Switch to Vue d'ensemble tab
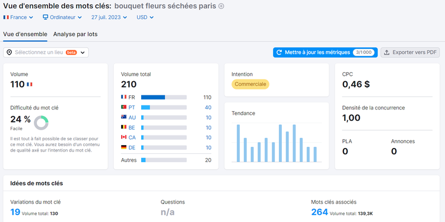This screenshot has height=222, width=445. tap(26, 34)
